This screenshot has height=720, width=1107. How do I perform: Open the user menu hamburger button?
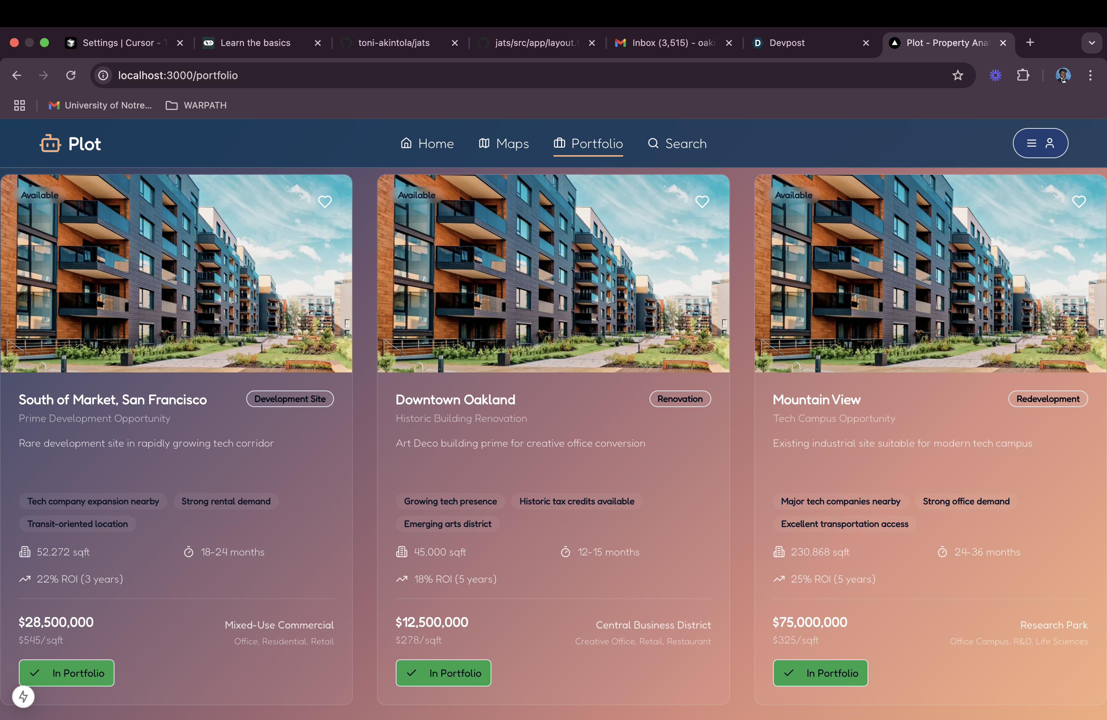pos(1040,143)
